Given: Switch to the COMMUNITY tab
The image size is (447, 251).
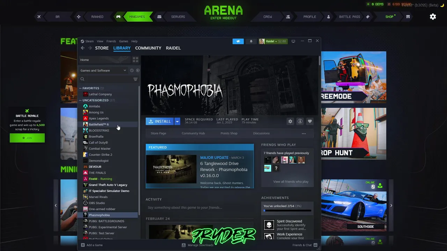Looking at the screenshot, I should [x=148, y=48].
